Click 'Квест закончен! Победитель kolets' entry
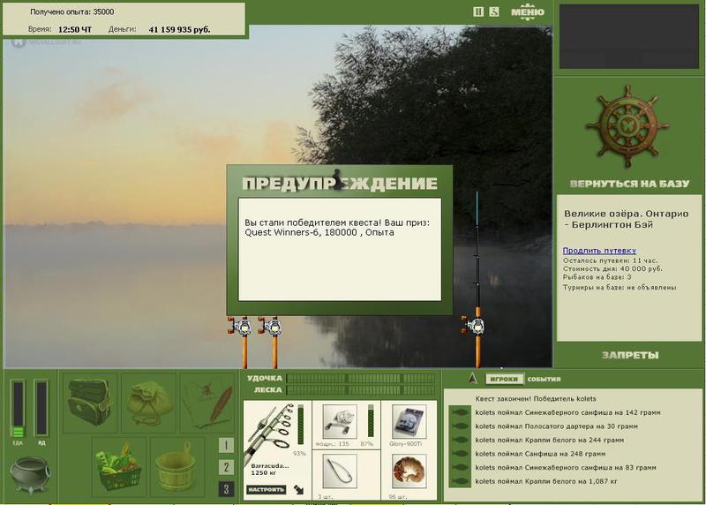 (536, 399)
